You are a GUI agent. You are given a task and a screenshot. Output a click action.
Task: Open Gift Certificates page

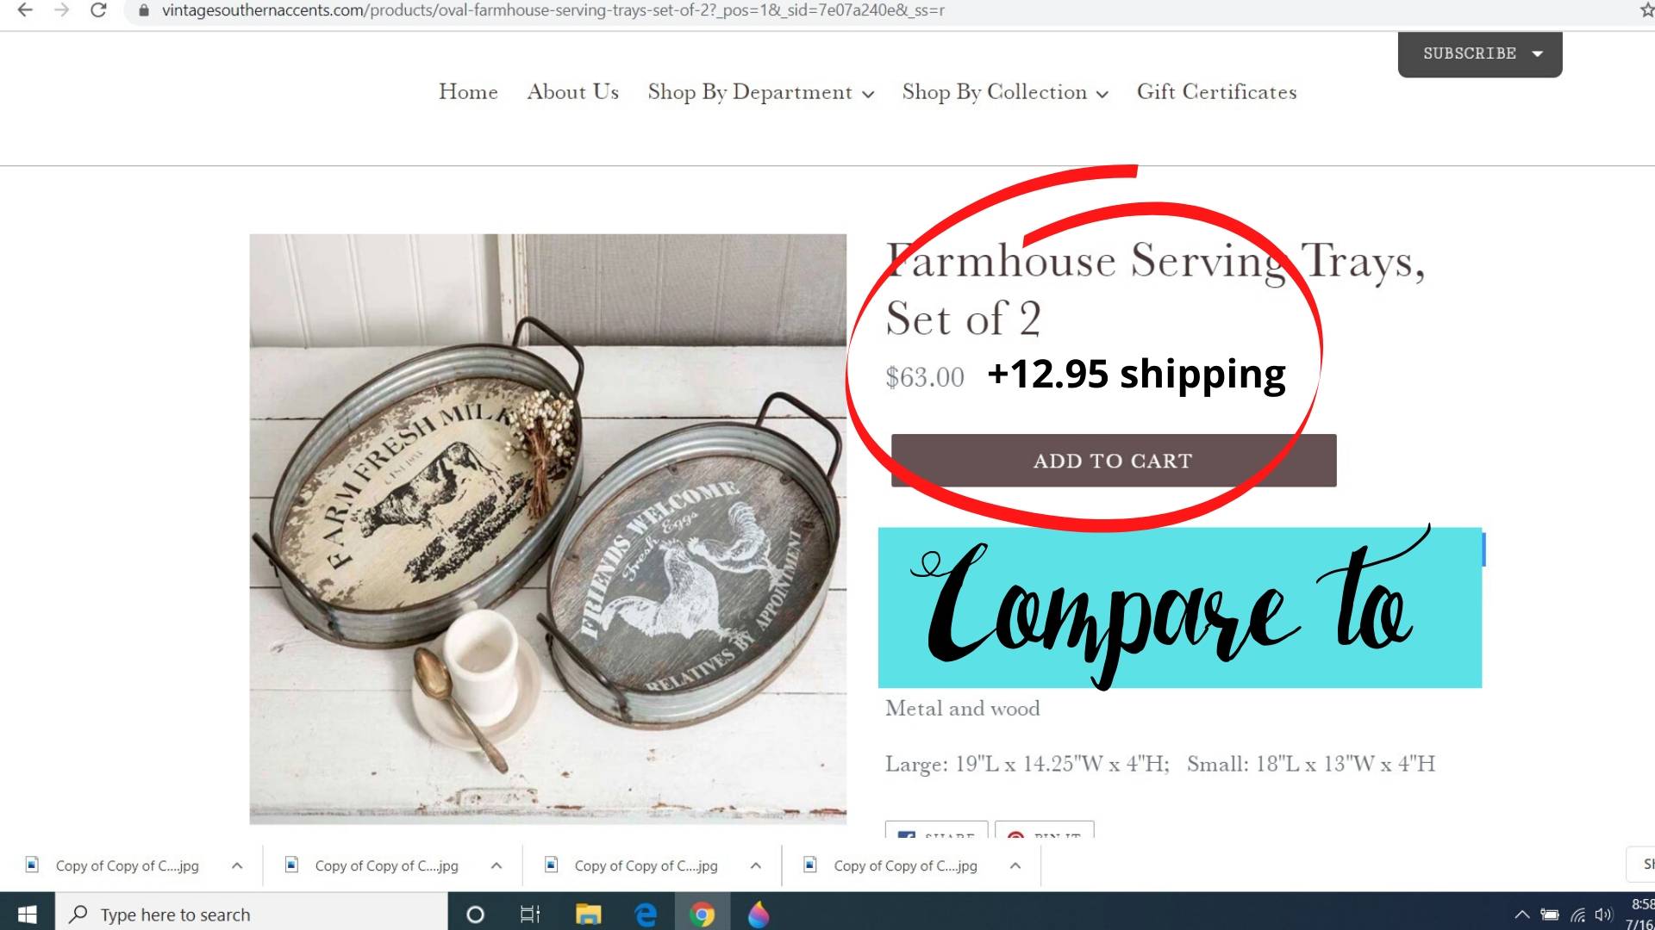coord(1216,92)
